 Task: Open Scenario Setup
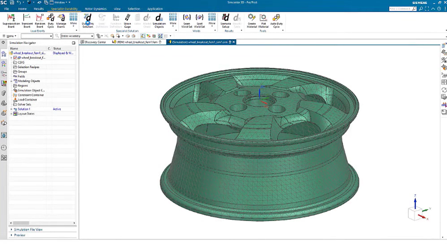226,21
